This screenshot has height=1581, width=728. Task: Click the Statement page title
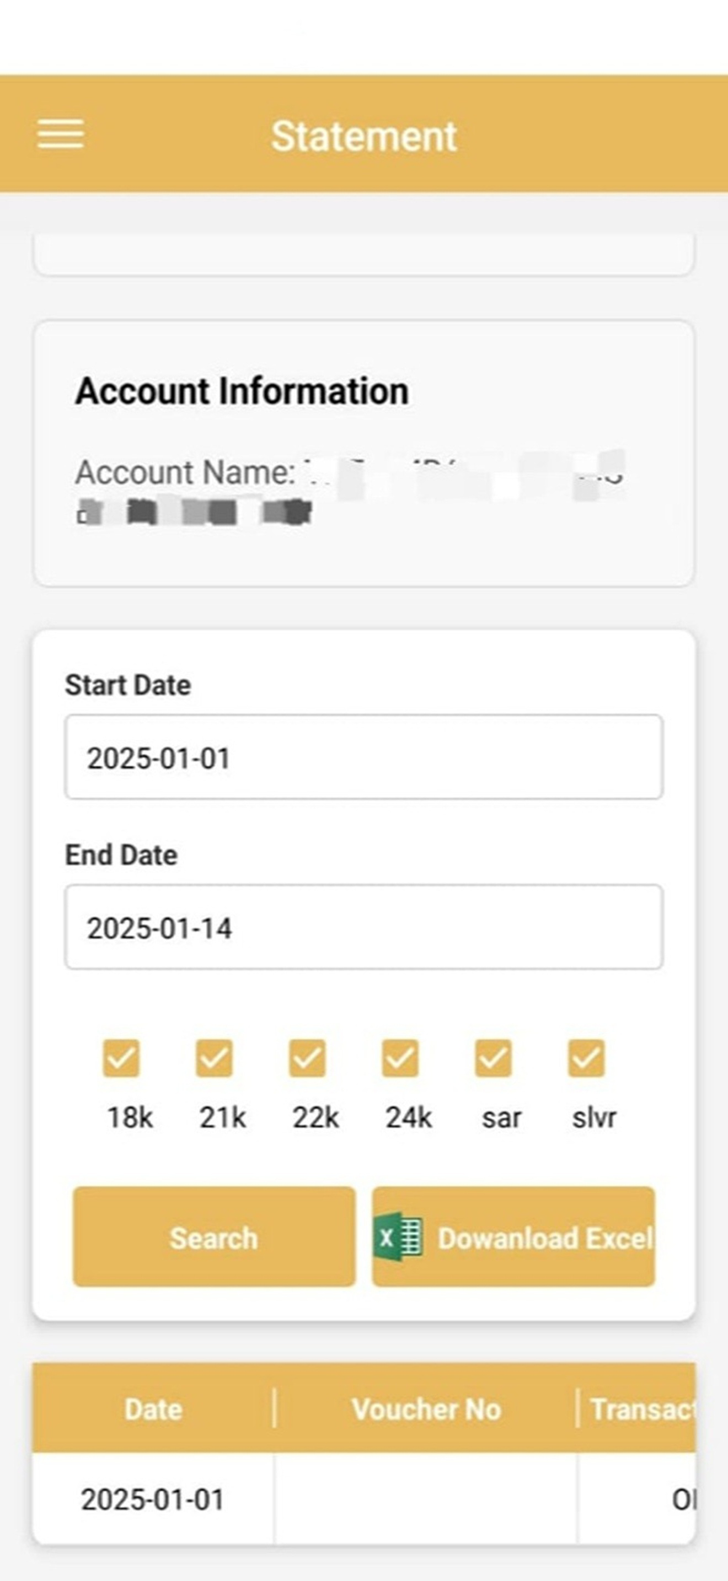pos(364,136)
